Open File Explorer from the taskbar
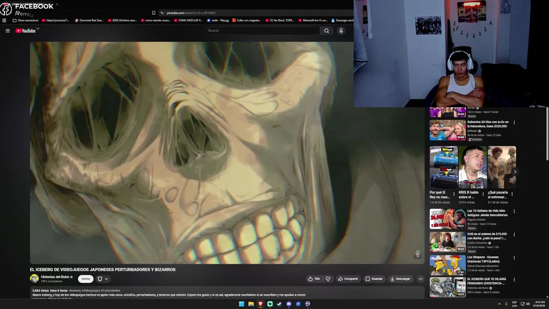 (x=251, y=304)
